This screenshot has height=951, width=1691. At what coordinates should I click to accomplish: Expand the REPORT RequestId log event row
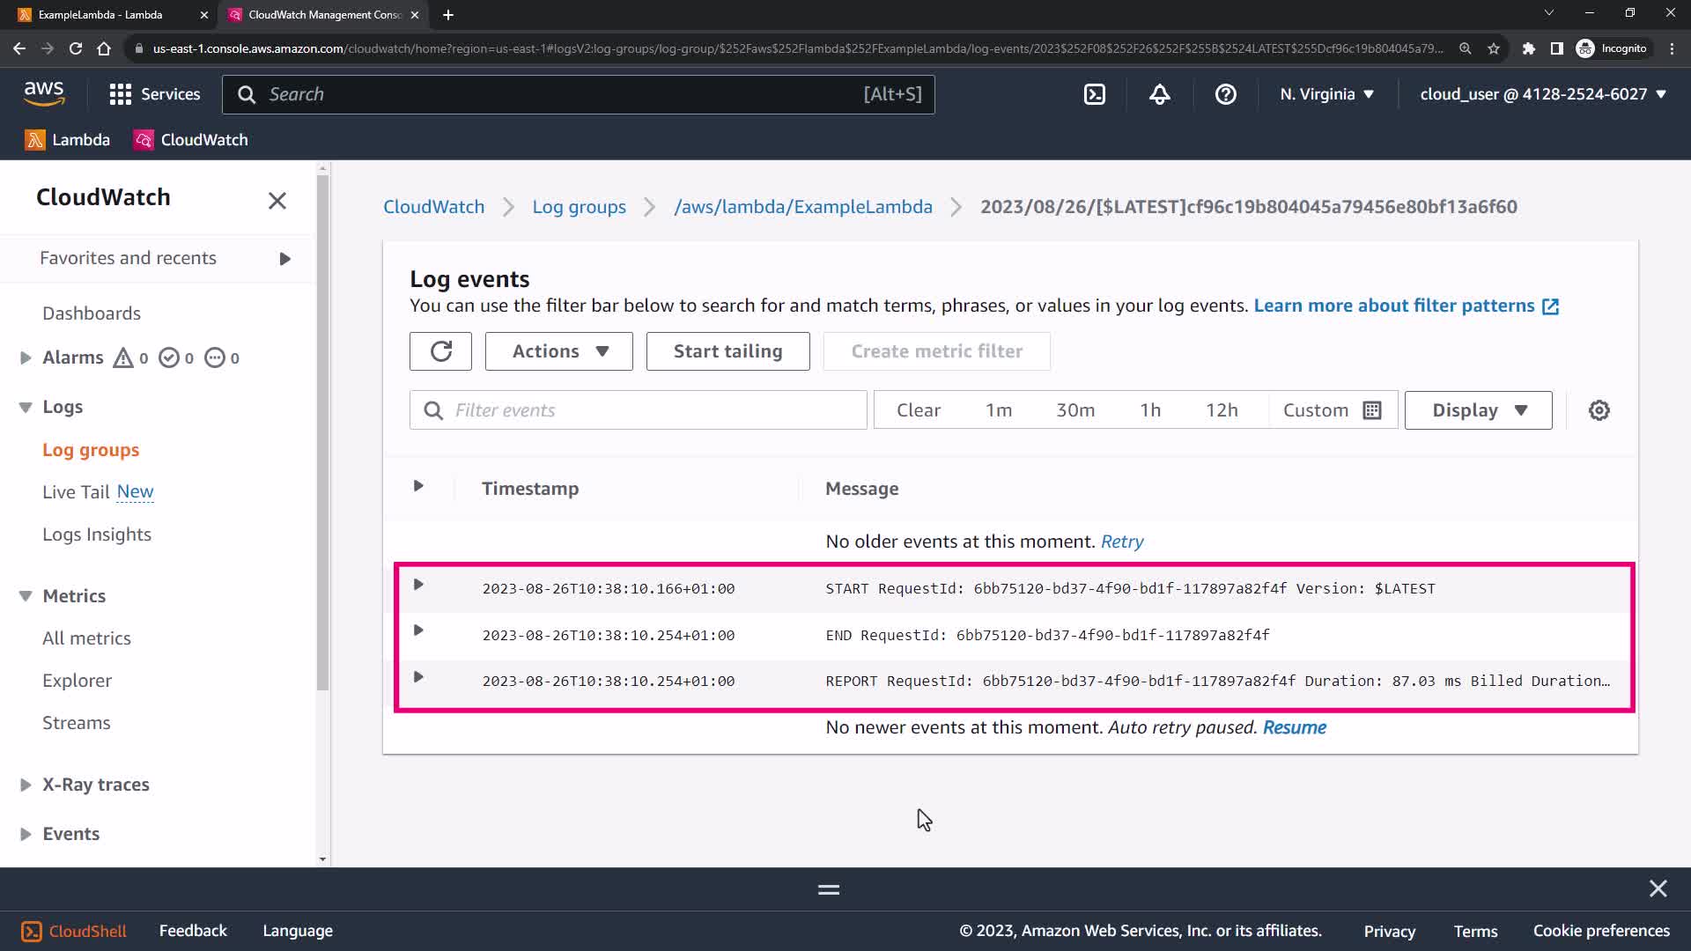pyautogui.click(x=418, y=677)
